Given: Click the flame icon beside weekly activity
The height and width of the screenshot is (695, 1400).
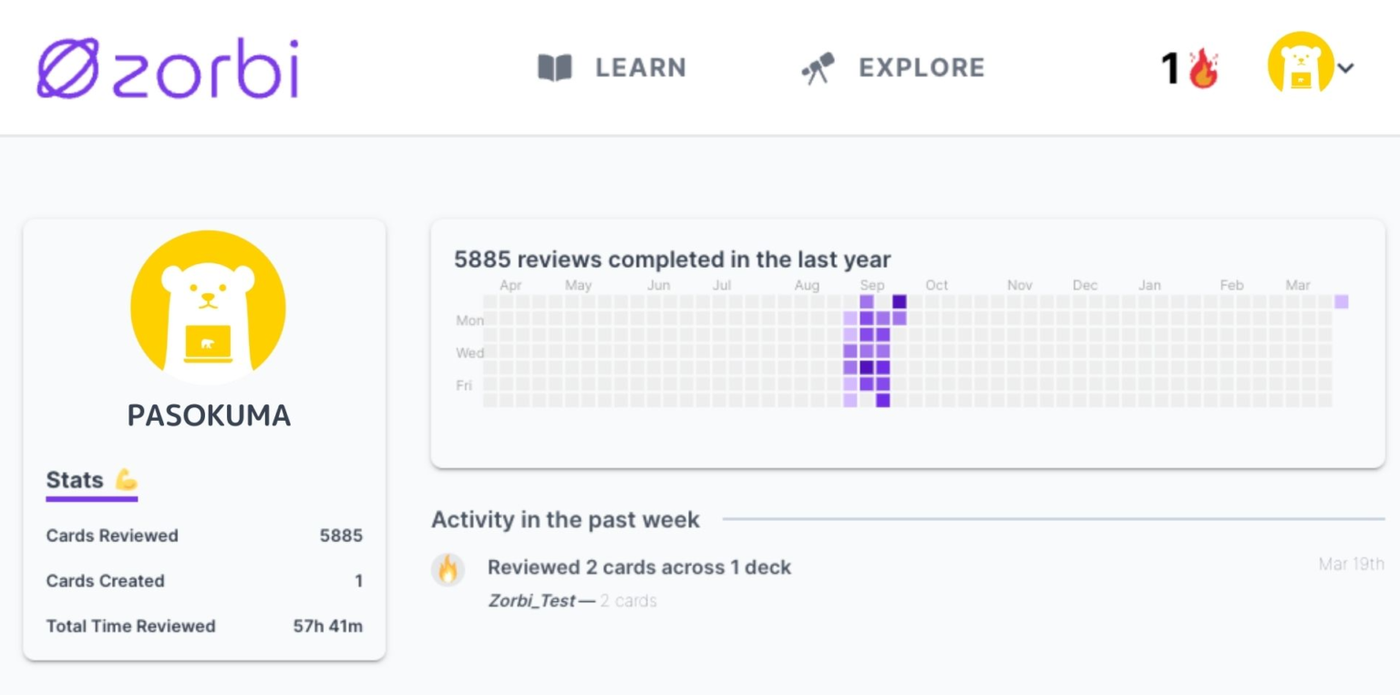Looking at the screenshot, I should 448,569.
